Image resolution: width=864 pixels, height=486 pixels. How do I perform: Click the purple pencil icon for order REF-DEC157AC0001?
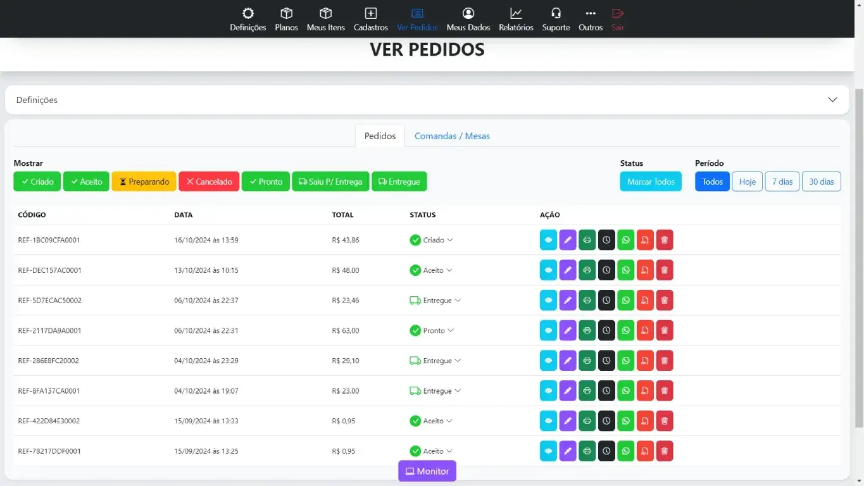click(x=568, y=270)
